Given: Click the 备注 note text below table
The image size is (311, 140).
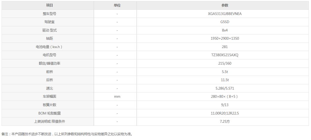Looking at the screenshot, I should (x=67, y=134).
